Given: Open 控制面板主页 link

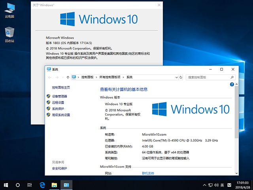Looking at the screenshot, I should click(x=61, y=87).
